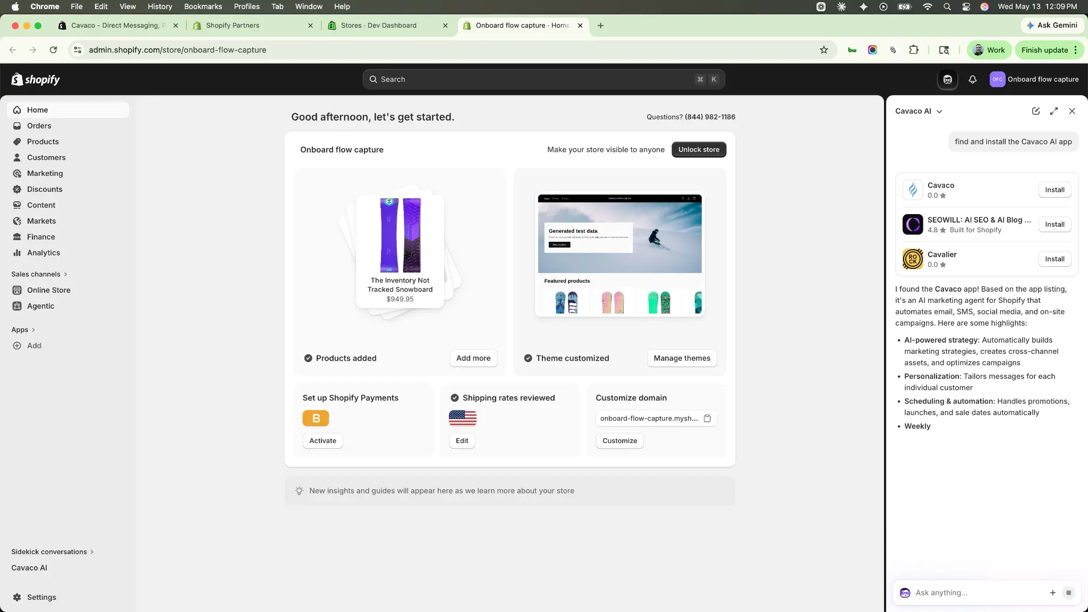This screenshot has height=612, width=1088.
Task: Click the Cavalier app logo
Action: pyautogui.click(x=913, y=259)
